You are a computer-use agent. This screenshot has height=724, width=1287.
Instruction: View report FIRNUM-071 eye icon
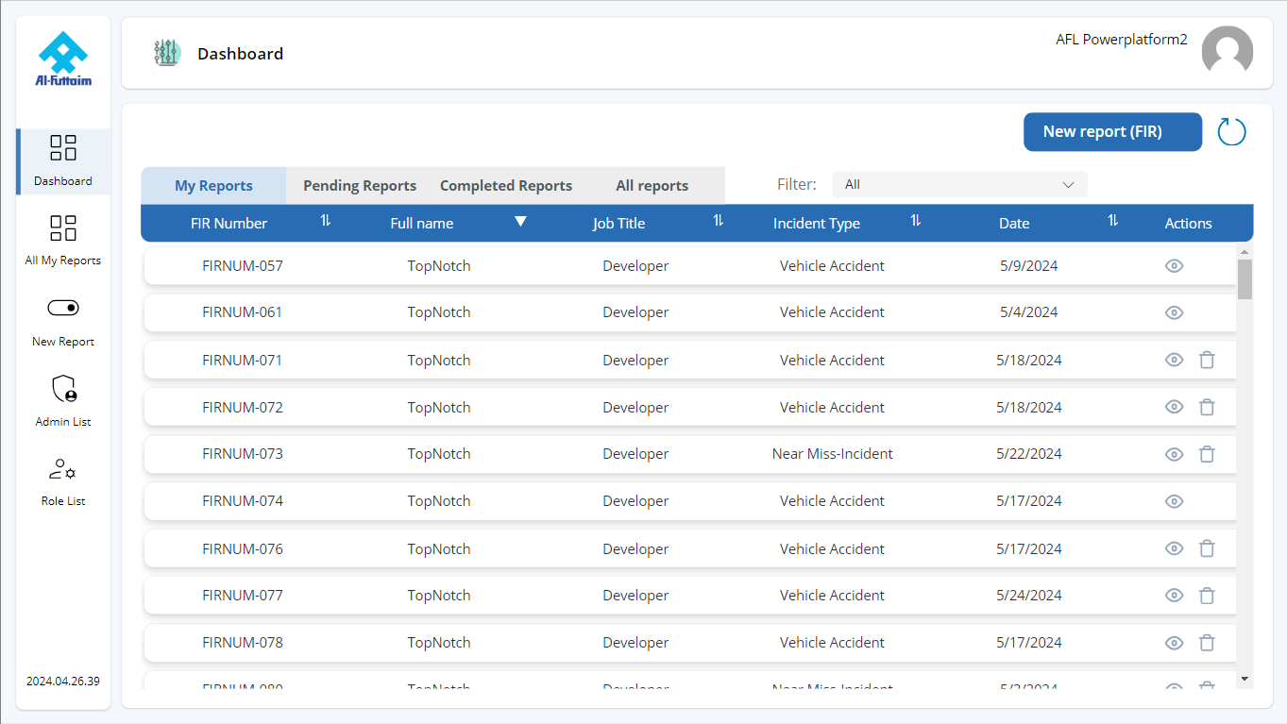[x=1174, y=360]
